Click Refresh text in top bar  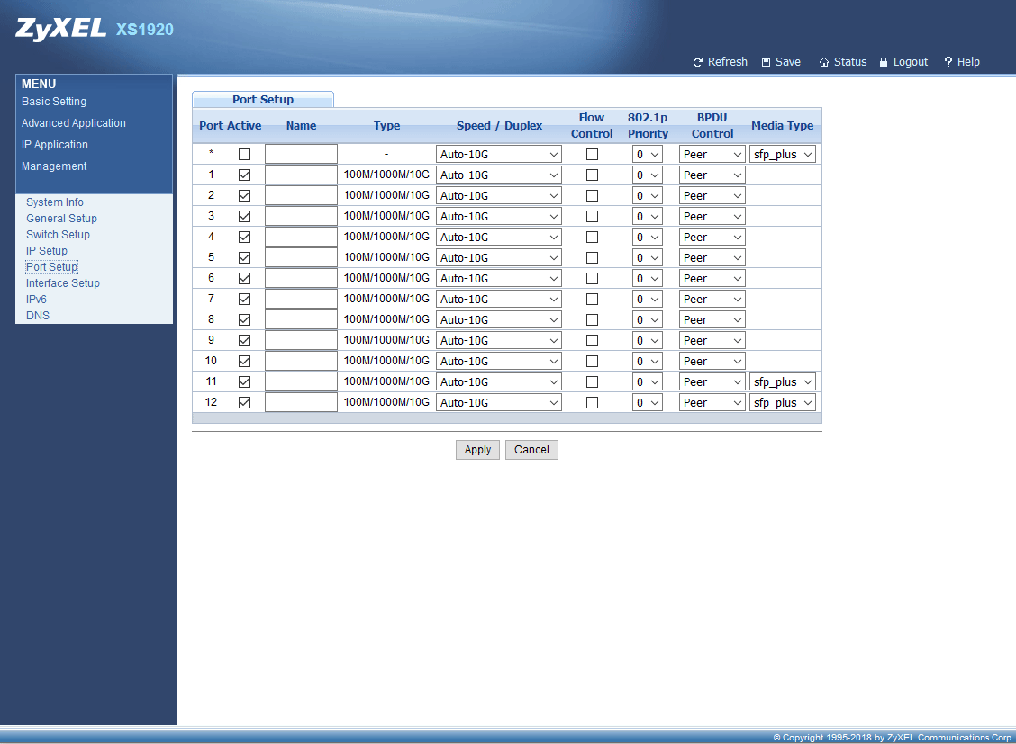pos(727,62)
